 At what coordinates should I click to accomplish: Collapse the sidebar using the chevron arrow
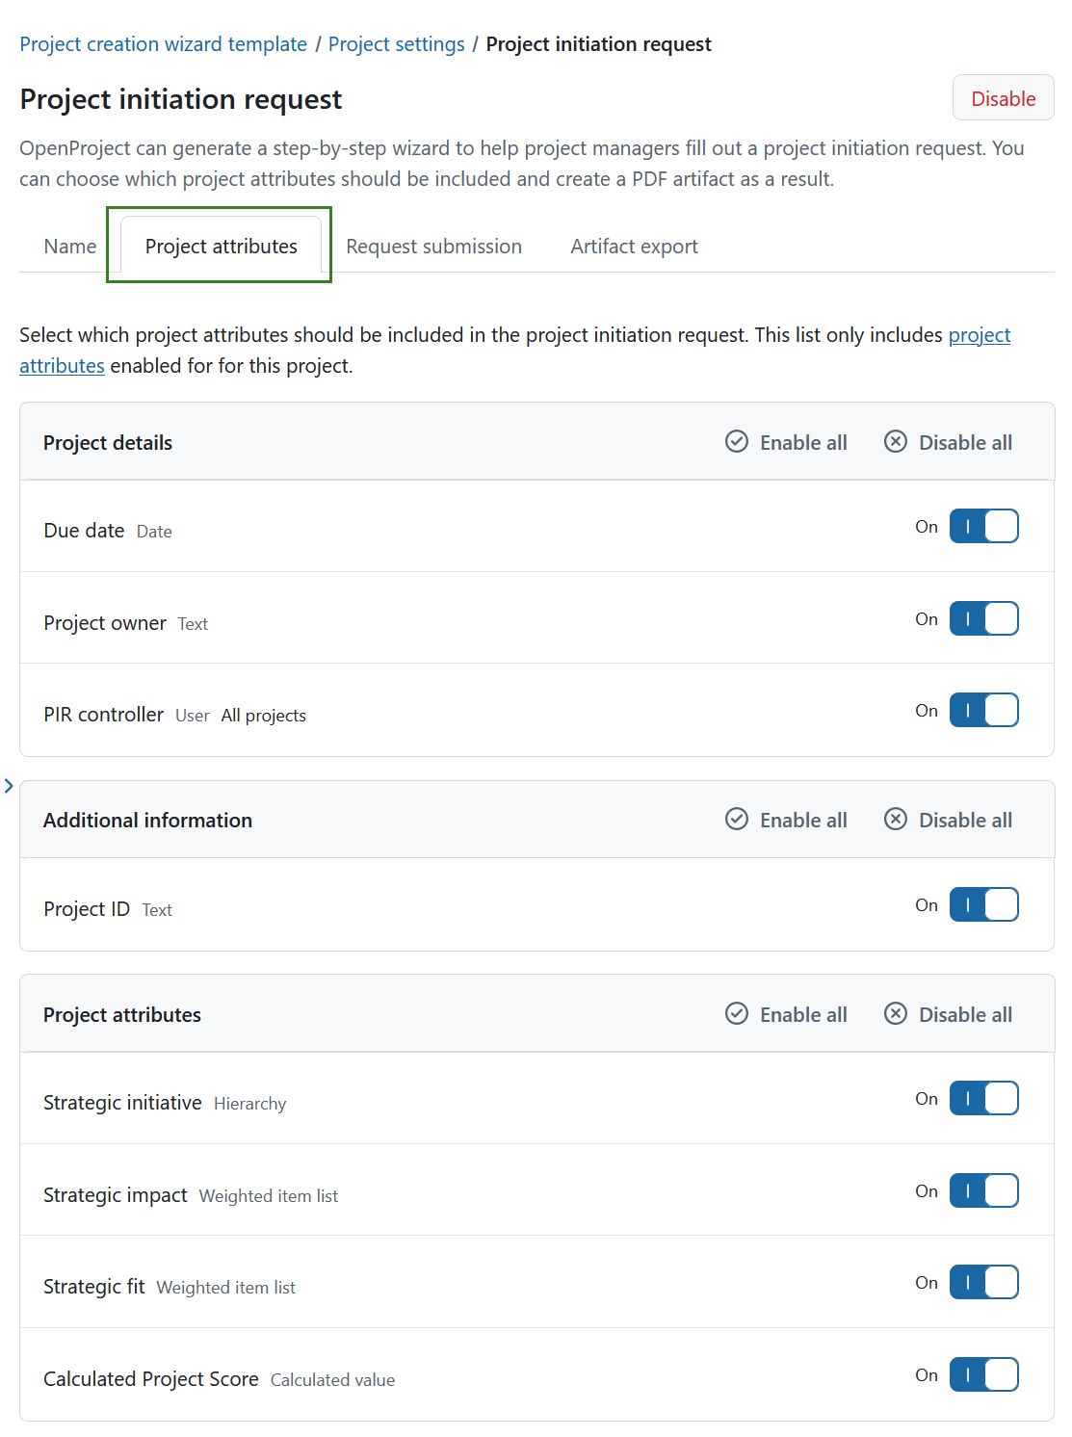tap(10, 786)
